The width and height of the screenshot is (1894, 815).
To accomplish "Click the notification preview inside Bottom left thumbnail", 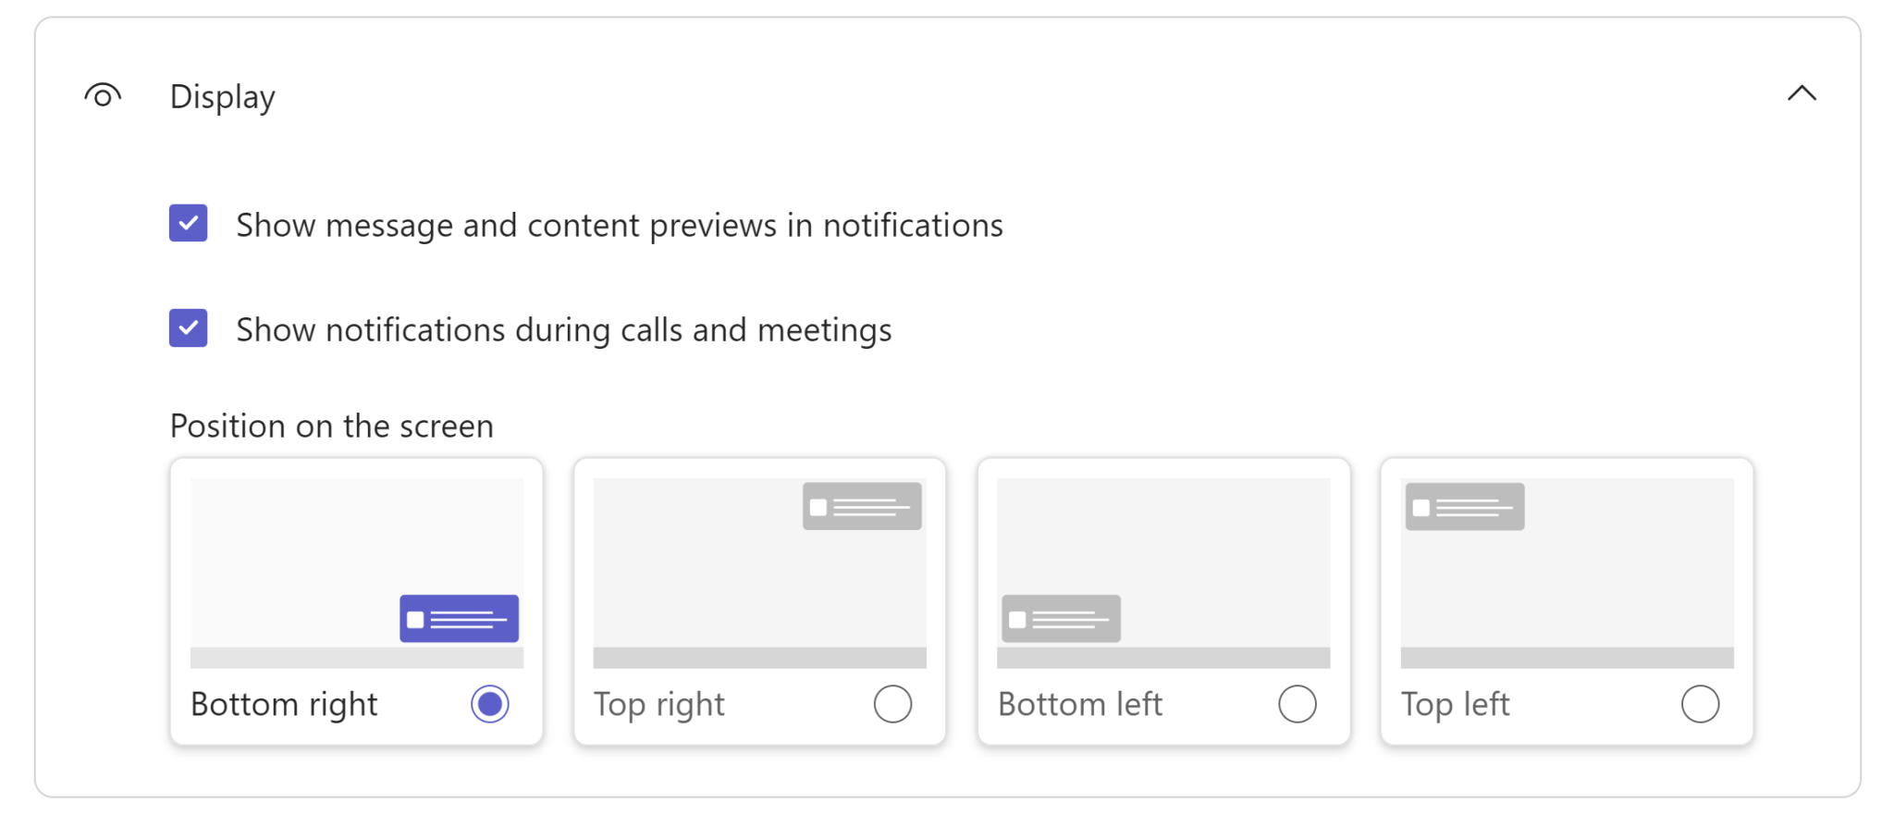I will [1060, 618].
